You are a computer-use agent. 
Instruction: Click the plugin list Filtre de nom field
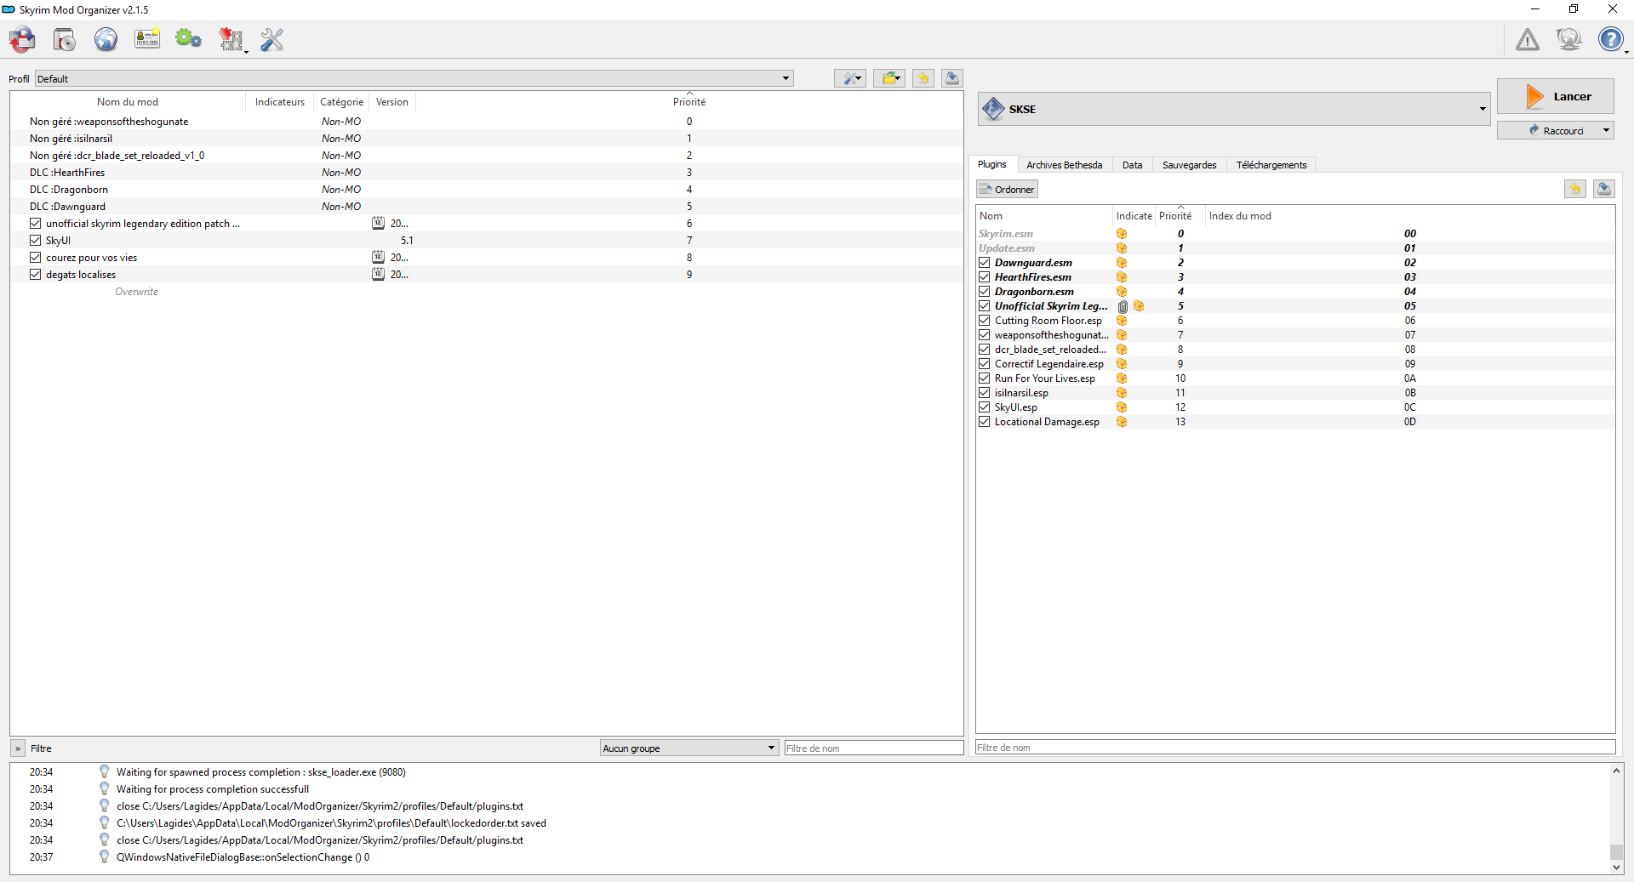pos(1295,747)
